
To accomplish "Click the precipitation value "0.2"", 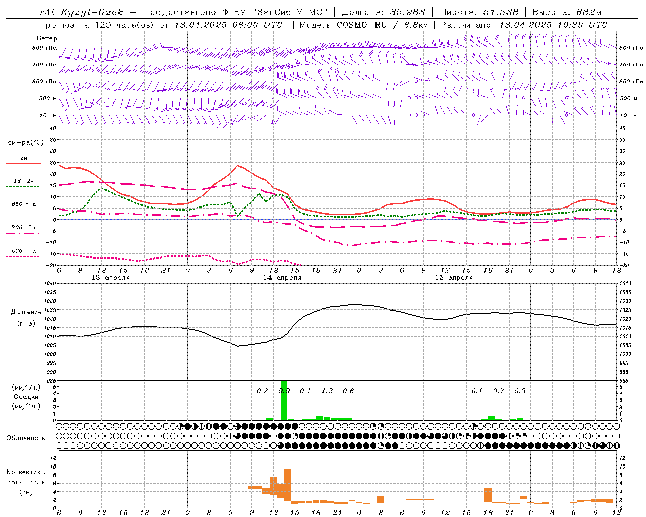I will 262,391.
